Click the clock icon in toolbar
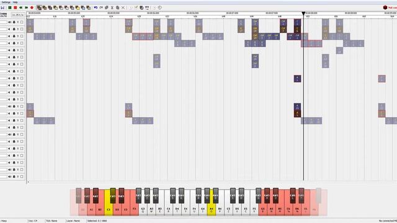This screenshot has width=397, height=223. pyautogui.click(x=160, y=7)
